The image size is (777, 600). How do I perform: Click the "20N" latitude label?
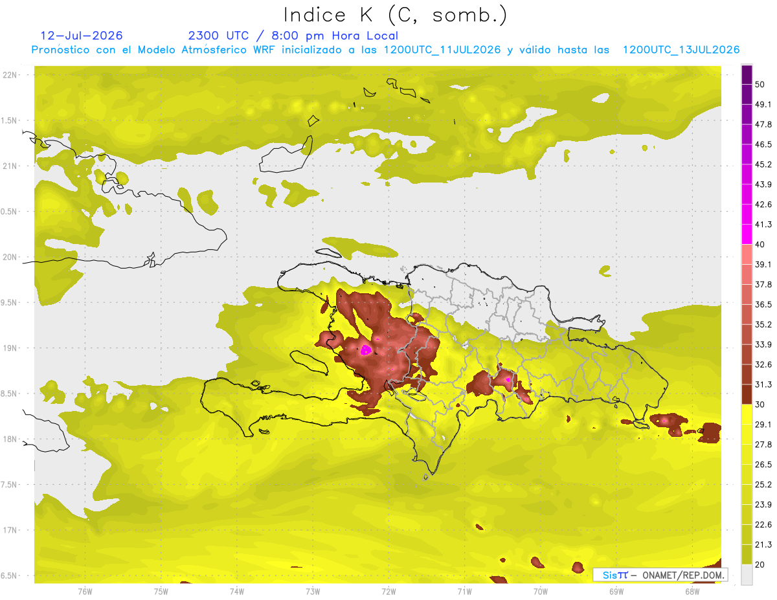pyautogui.click(x=10, y=257)
